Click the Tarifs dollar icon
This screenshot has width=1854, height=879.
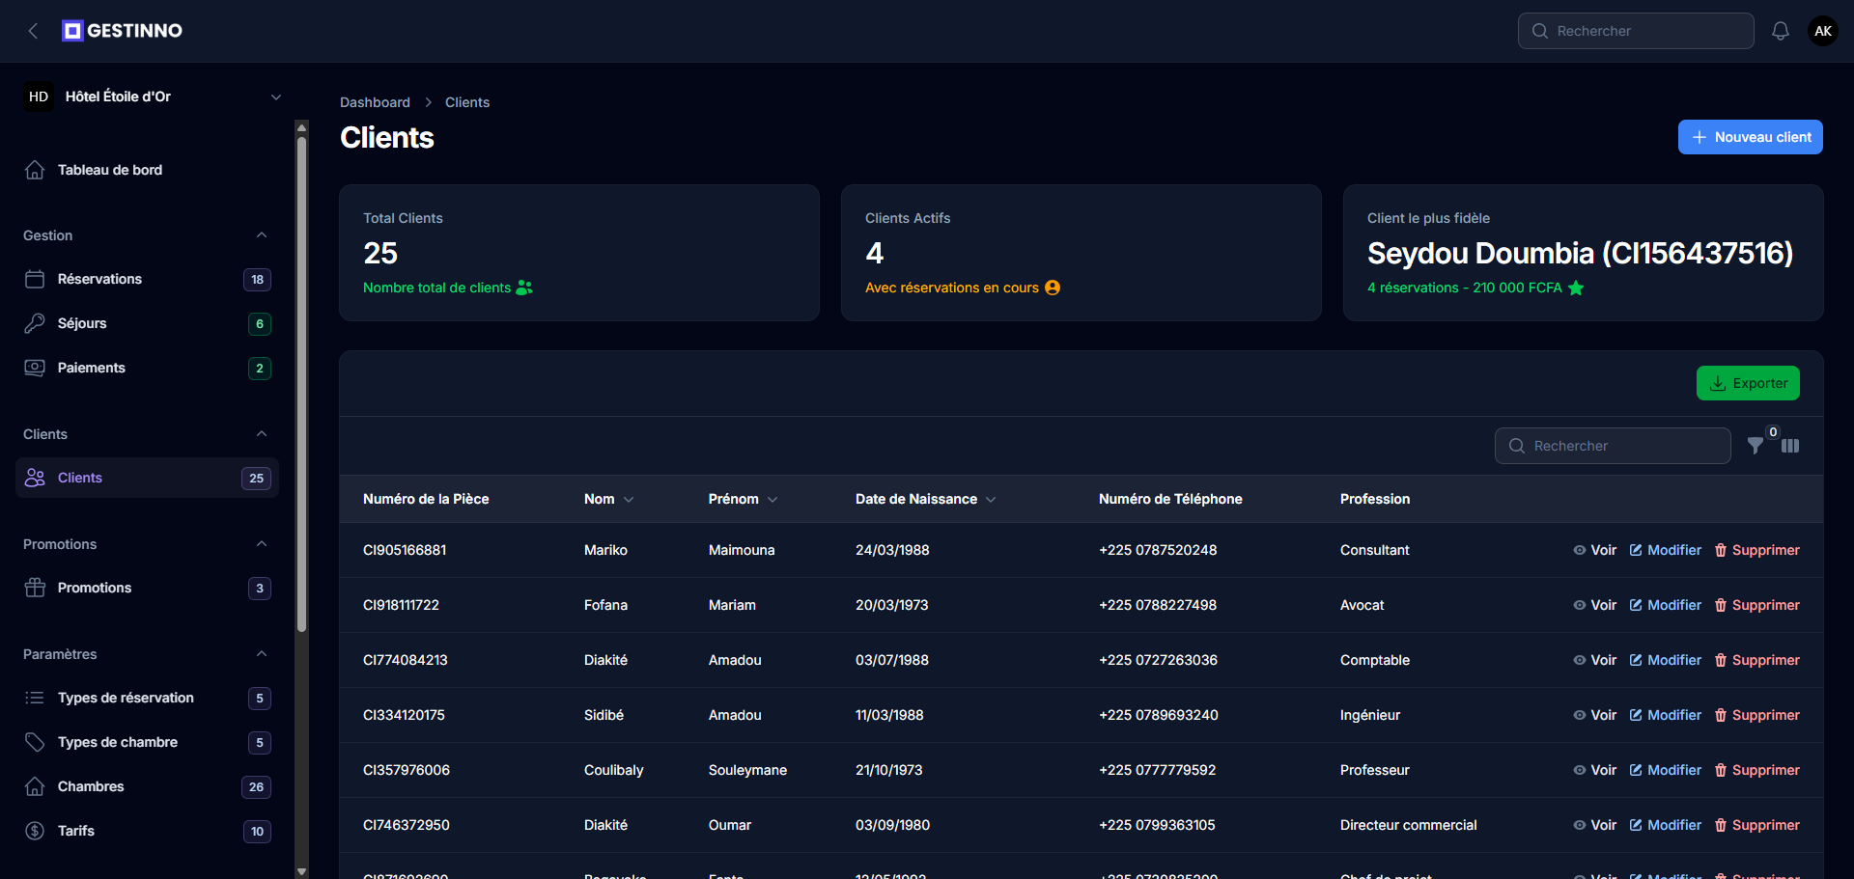[x=35, y=831]
